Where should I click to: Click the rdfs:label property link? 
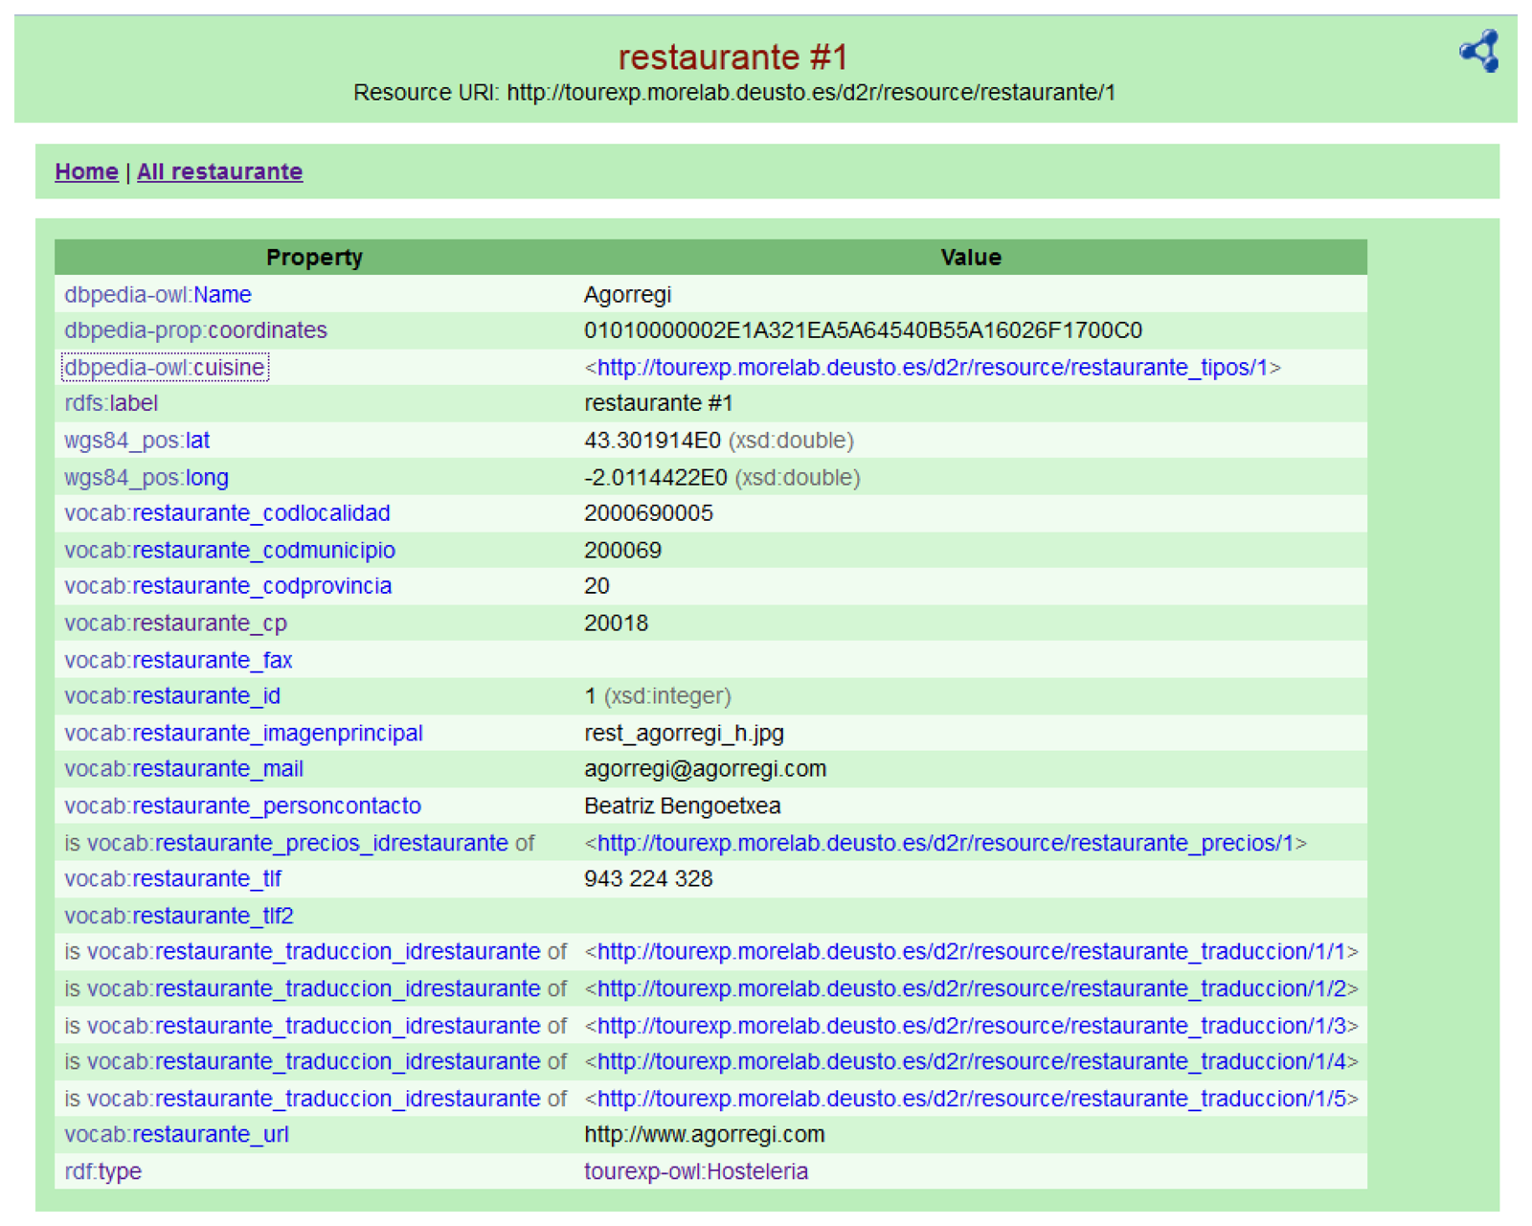(111, 403)
